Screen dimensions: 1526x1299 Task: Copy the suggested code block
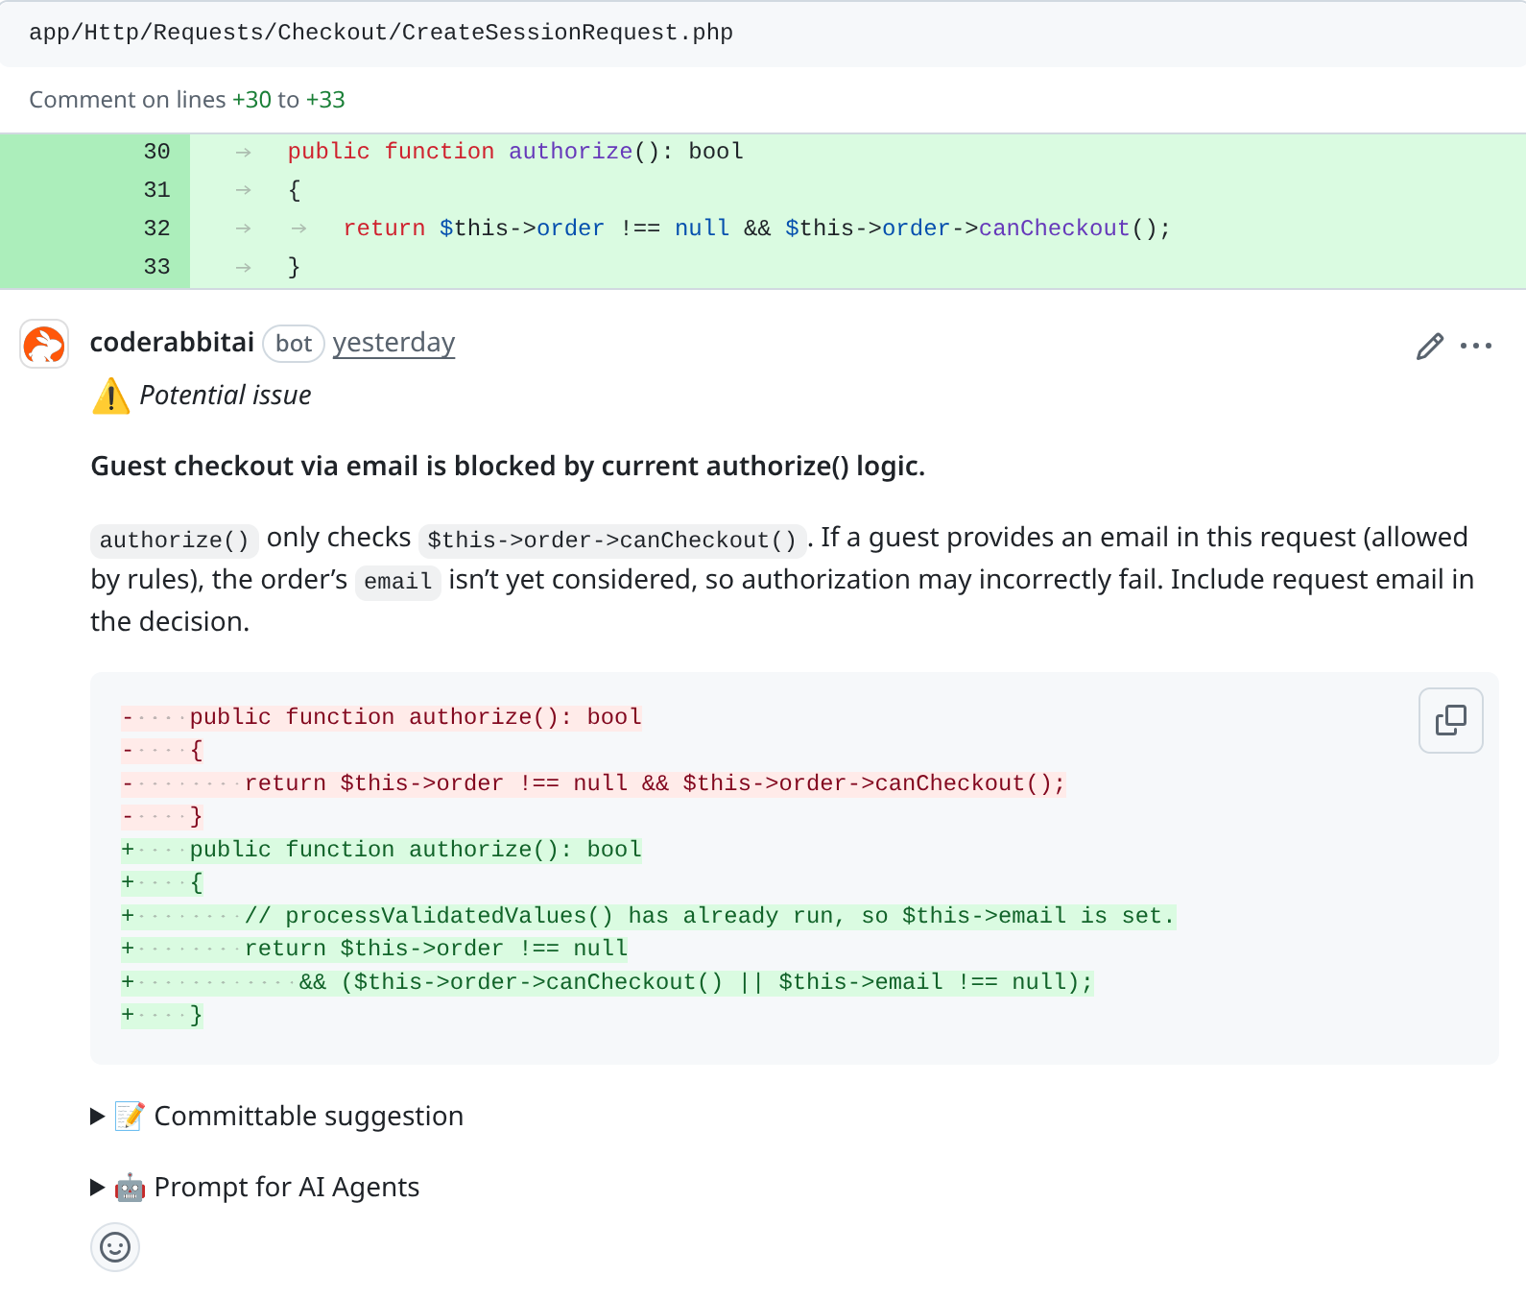(x=1450, y=720)
